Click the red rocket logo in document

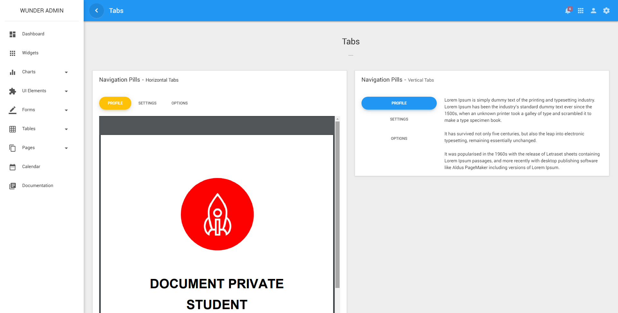click(x=217, y=214)
